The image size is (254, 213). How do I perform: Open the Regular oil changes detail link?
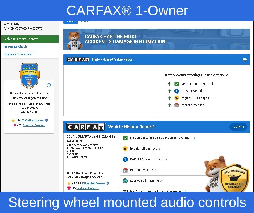pos(144,149)
